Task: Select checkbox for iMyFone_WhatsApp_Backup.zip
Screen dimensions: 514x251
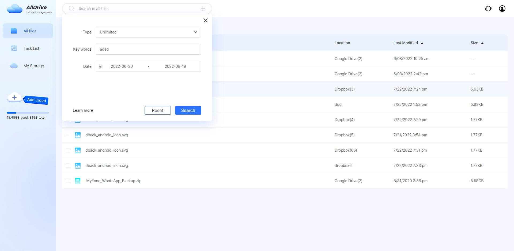Action: [x=68, y=181]
